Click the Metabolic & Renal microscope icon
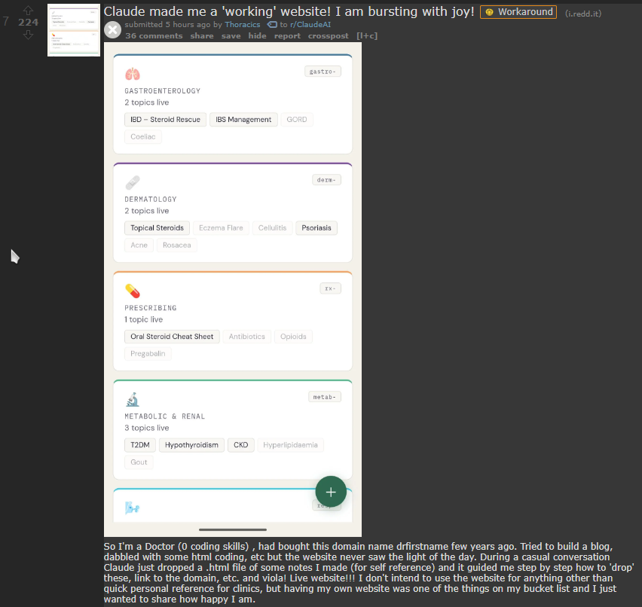 (x=133, y=399)
